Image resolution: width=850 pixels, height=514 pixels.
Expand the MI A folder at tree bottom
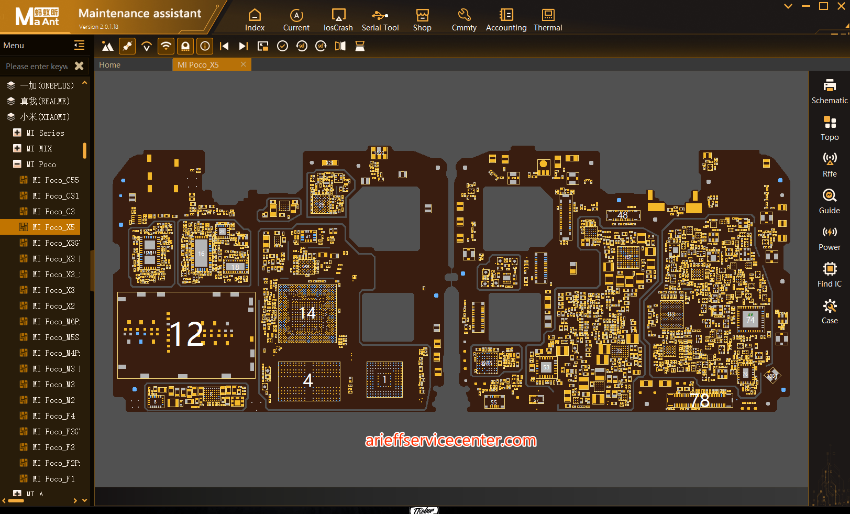[17, 494]
